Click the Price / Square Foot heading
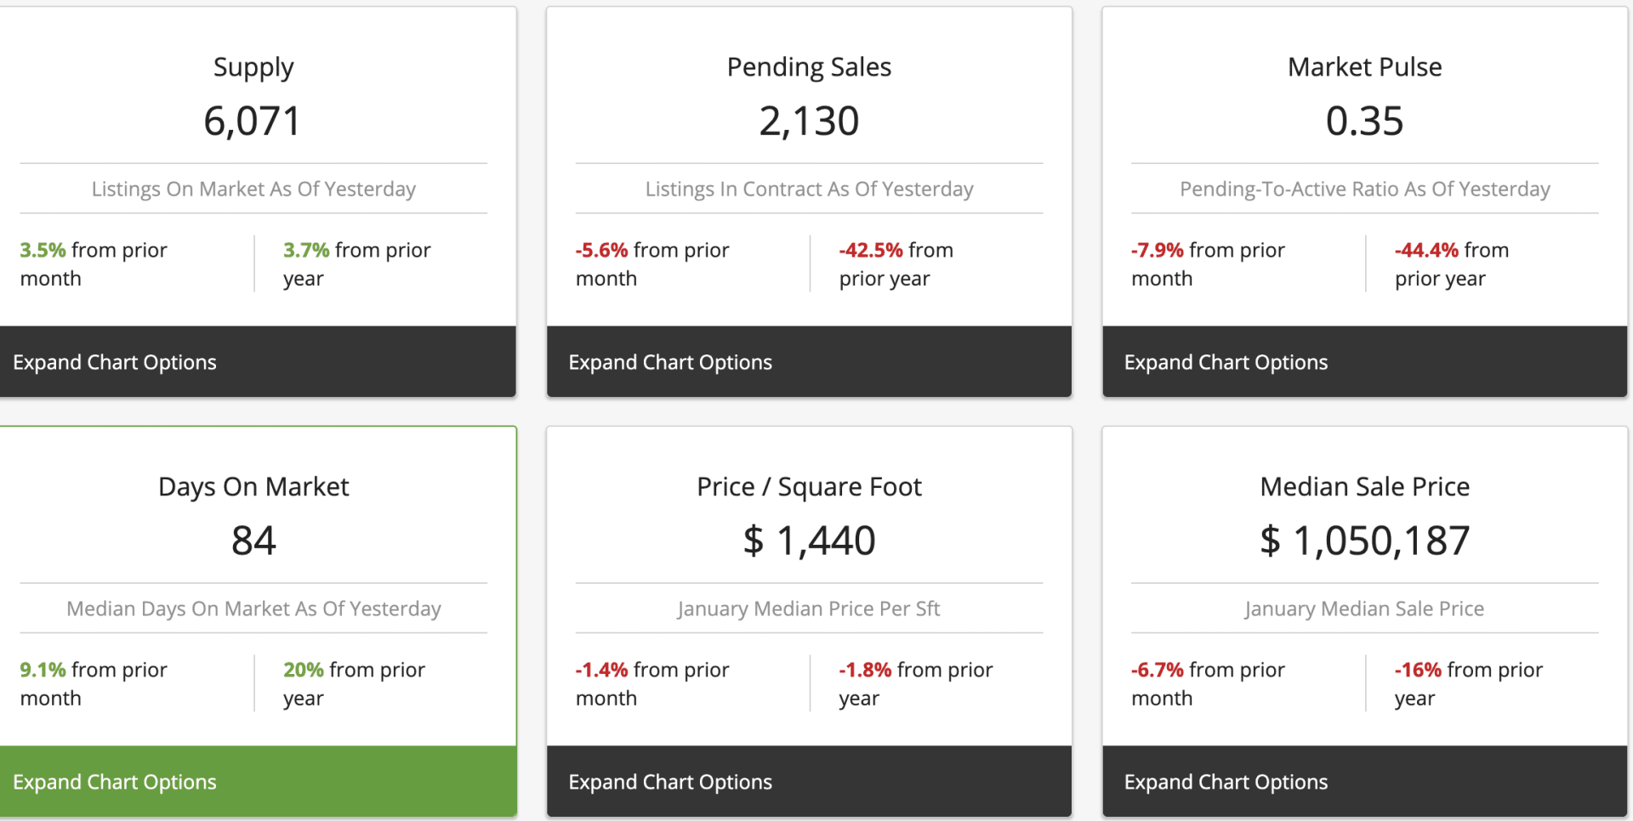 (809, 487)
